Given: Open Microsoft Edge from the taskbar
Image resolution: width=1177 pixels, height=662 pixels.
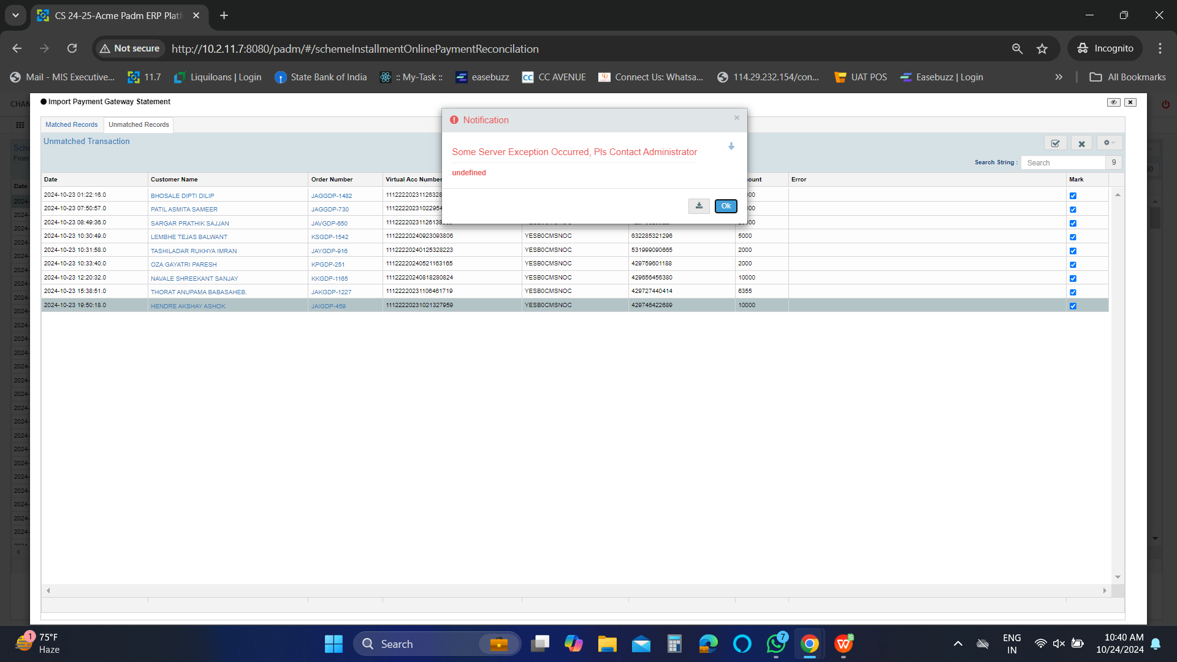Looking at the screenshot, I should pyautogui.click(x=708, y=644).
